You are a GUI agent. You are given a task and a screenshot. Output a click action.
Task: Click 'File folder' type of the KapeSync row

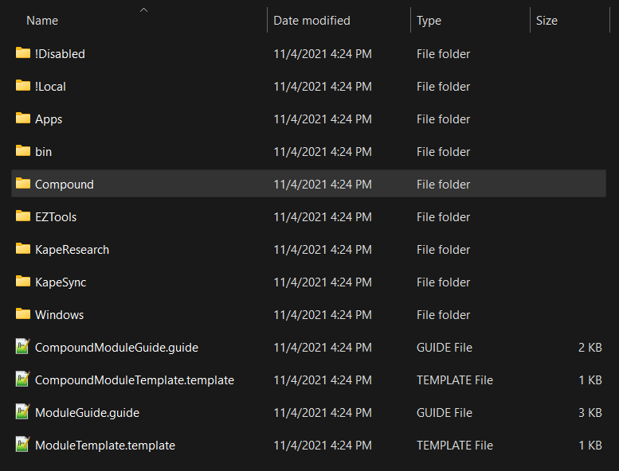point(443,282)
